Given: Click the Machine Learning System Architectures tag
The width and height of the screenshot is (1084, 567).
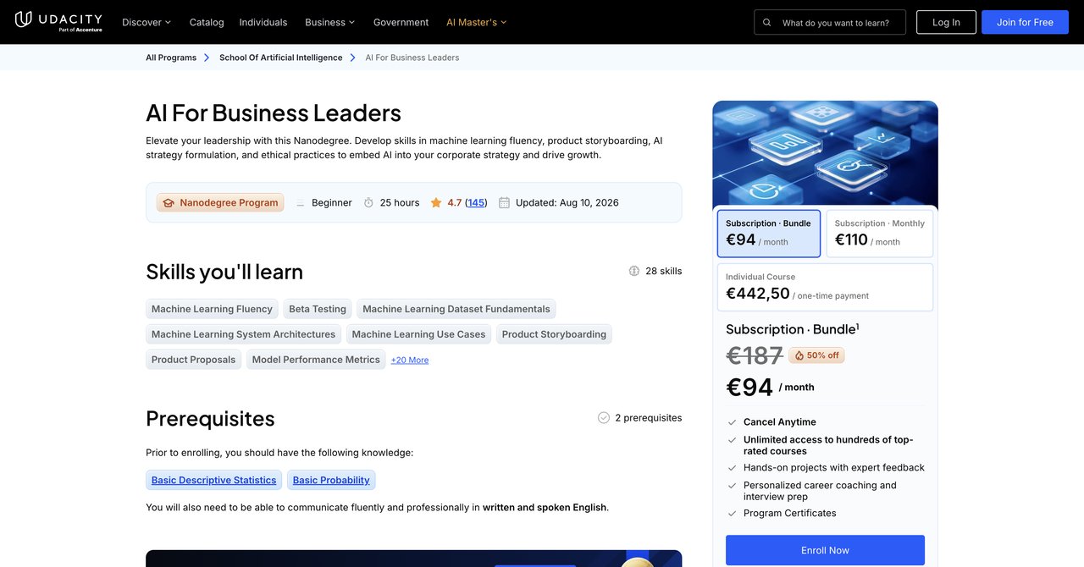Looking at the screenshot, I should pos(243,334).
